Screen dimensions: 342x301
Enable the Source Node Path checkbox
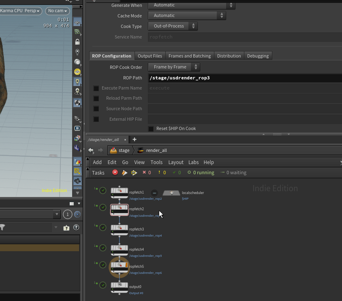[96, 109]
